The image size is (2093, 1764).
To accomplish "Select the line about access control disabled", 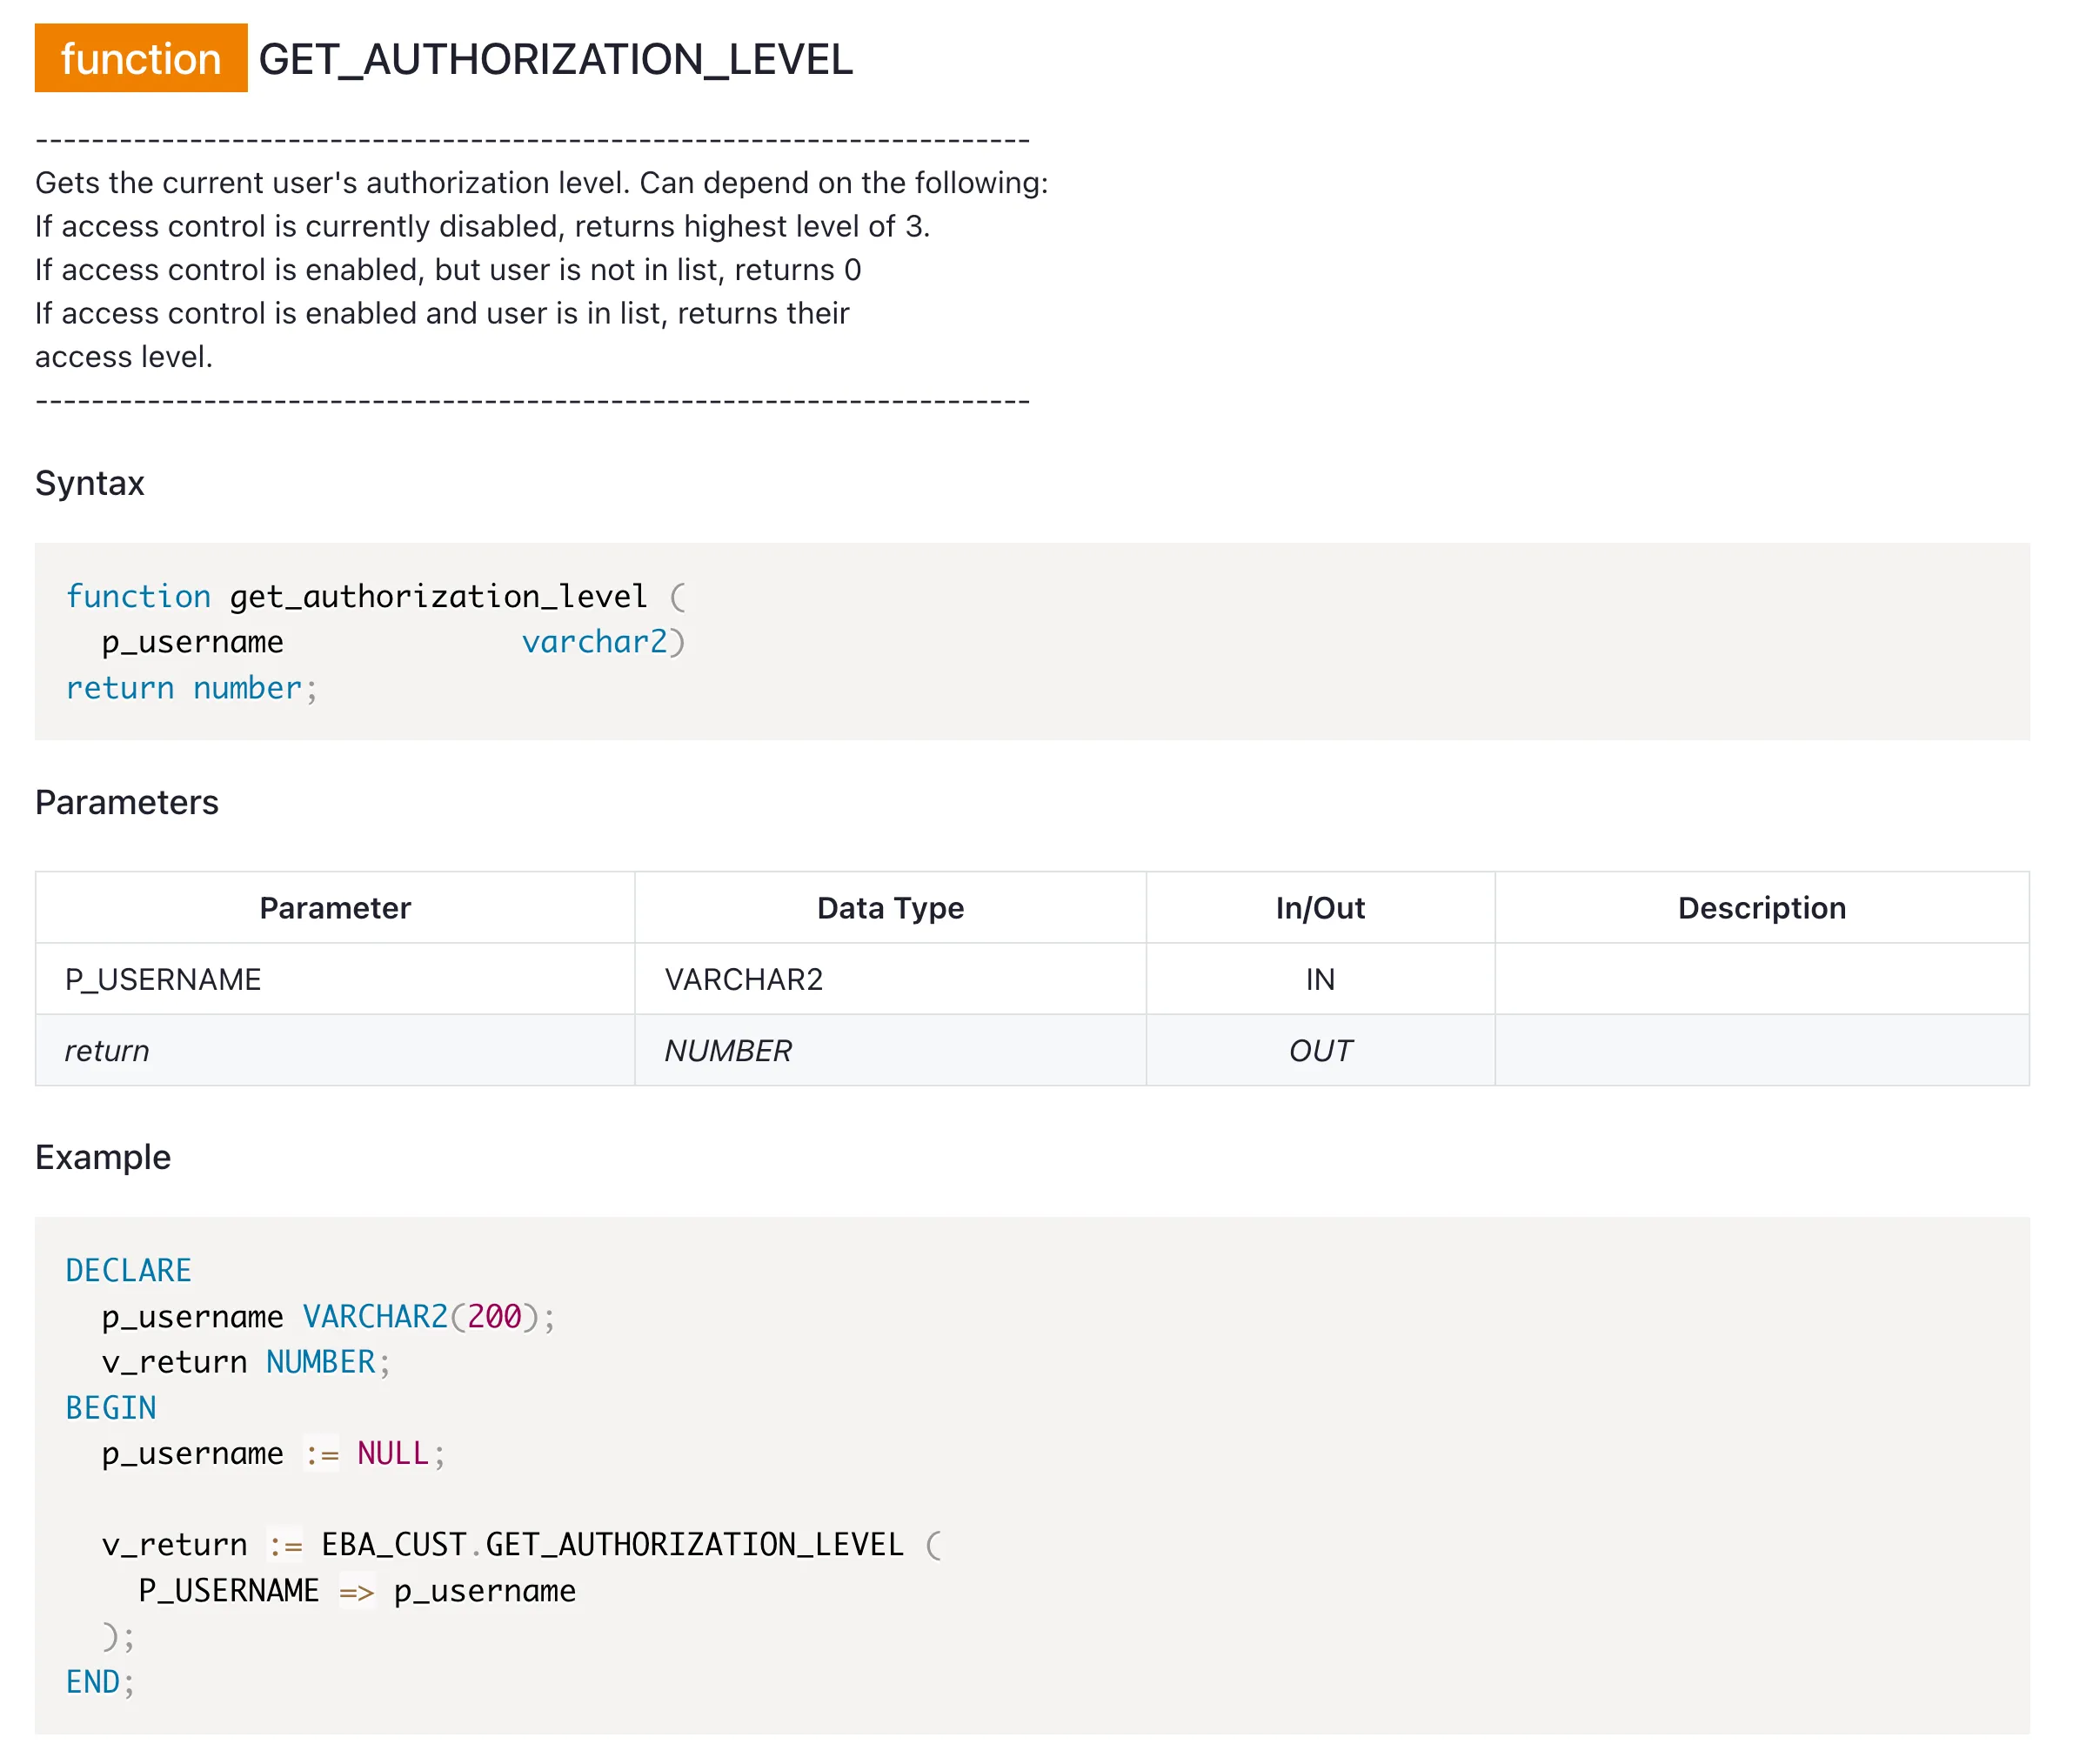I will coord(483,226).
